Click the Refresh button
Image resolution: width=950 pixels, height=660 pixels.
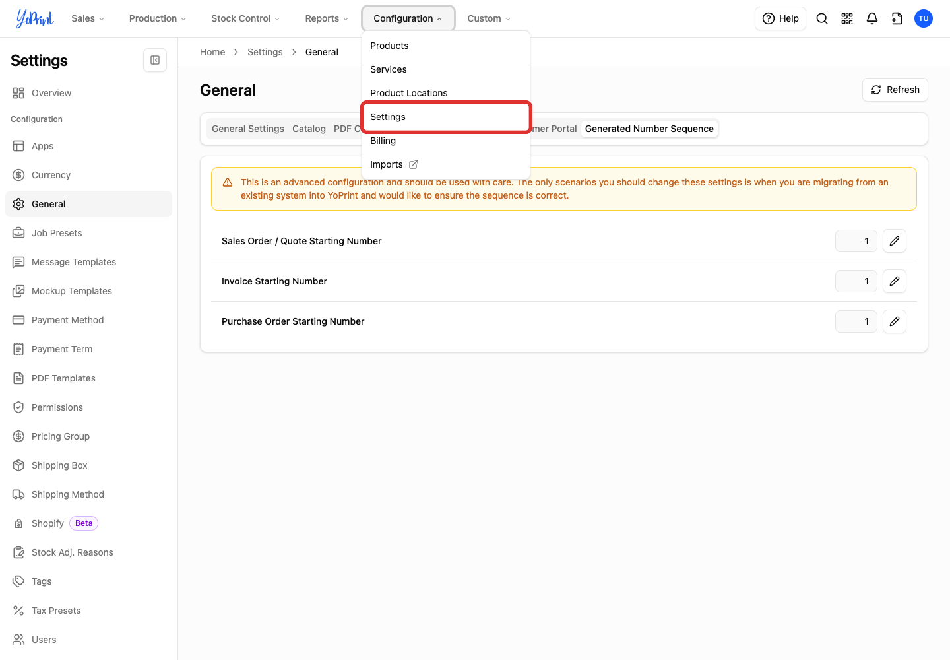point(895,90)
